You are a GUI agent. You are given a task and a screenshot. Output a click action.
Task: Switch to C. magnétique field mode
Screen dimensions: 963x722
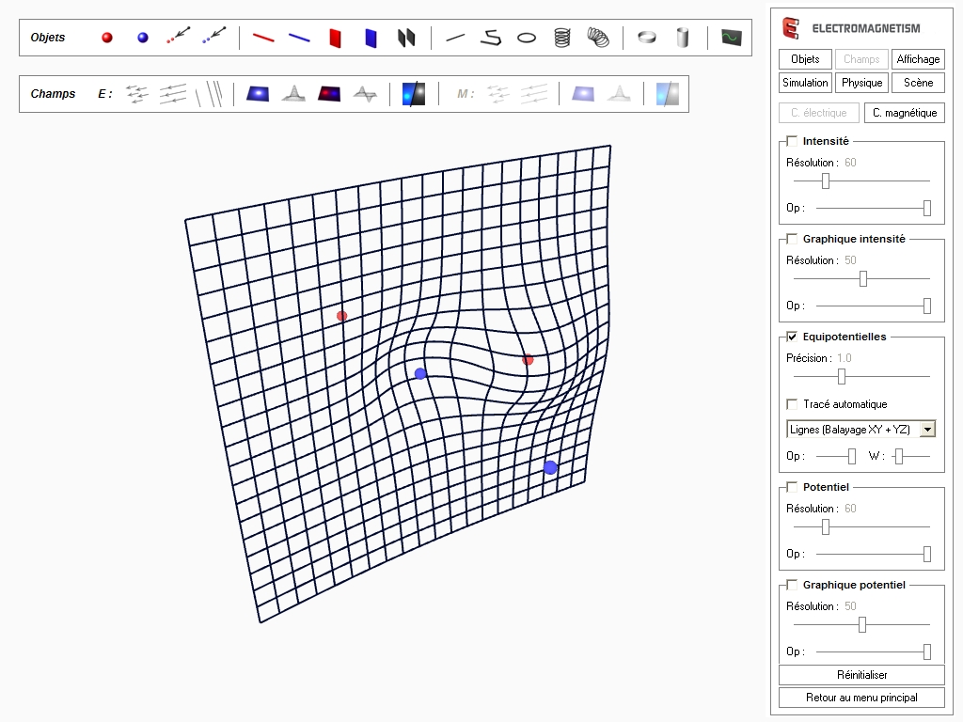904,113
